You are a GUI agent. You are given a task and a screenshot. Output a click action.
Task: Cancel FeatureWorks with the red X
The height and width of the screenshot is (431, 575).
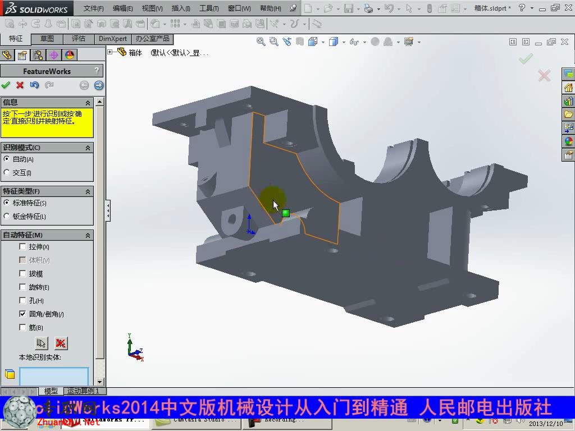[x=20, y=85]
